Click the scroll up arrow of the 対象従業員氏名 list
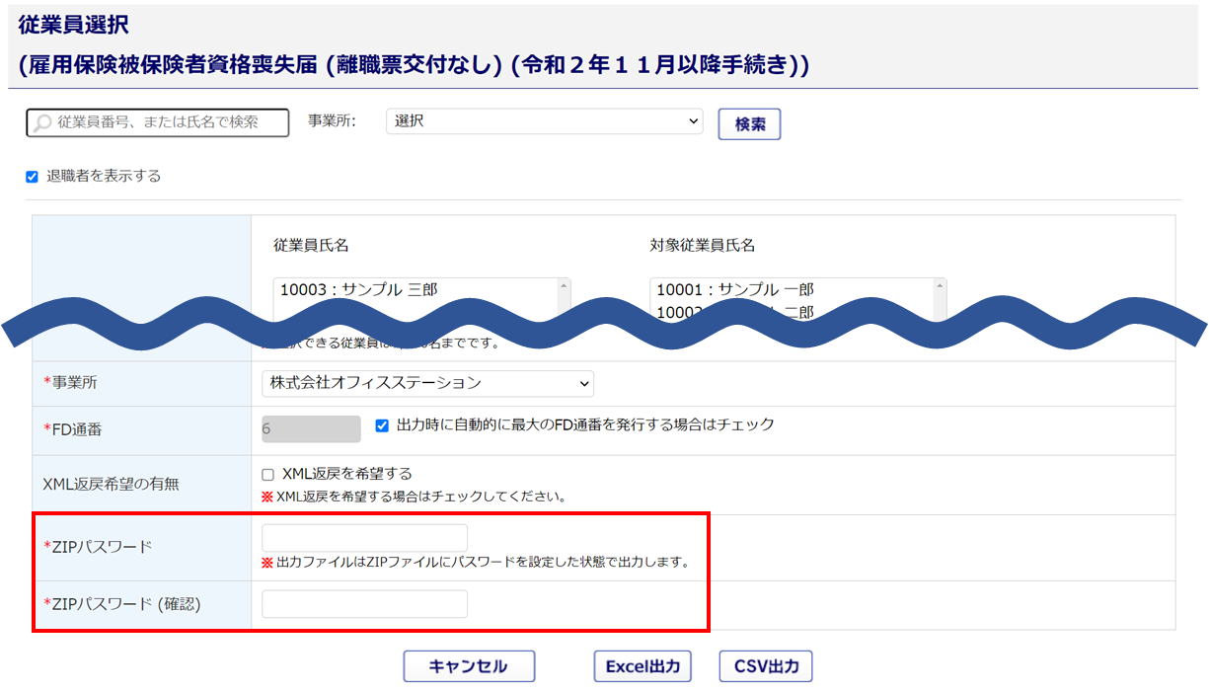 940,286
